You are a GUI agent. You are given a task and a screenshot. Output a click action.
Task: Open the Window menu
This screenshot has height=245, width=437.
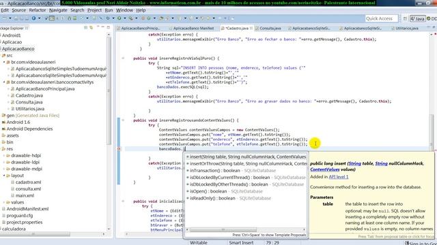pos(124,10)
